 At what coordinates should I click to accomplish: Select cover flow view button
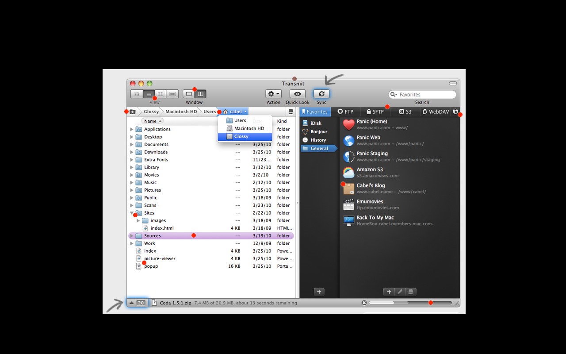point(172,94)
